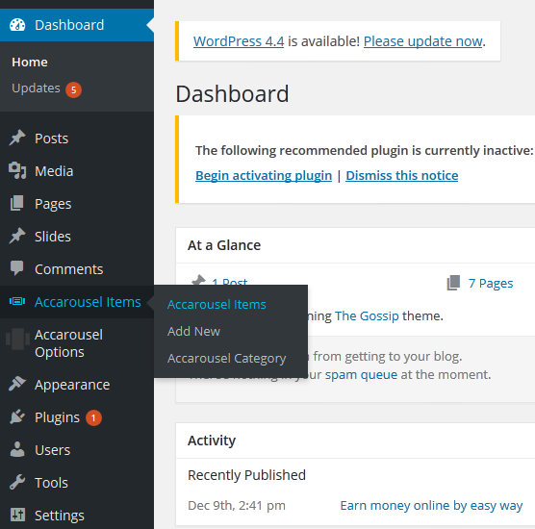Click the Please update now link
The height and width of the screenshot is (529, 535).
423,41
